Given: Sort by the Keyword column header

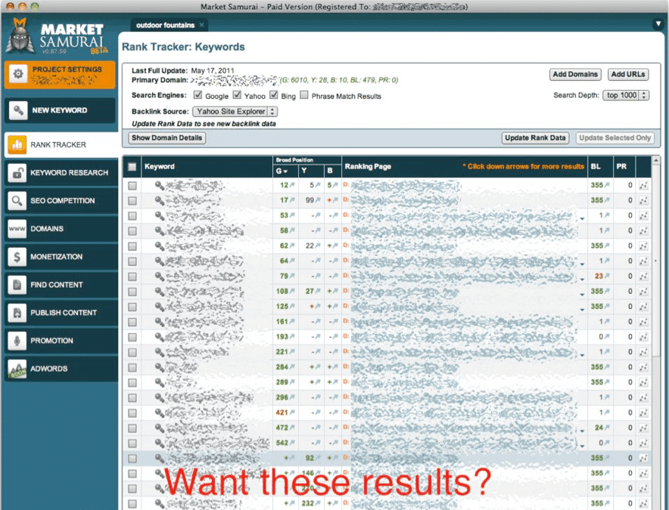Looking at the screenshot, I should tap(160, 166).
